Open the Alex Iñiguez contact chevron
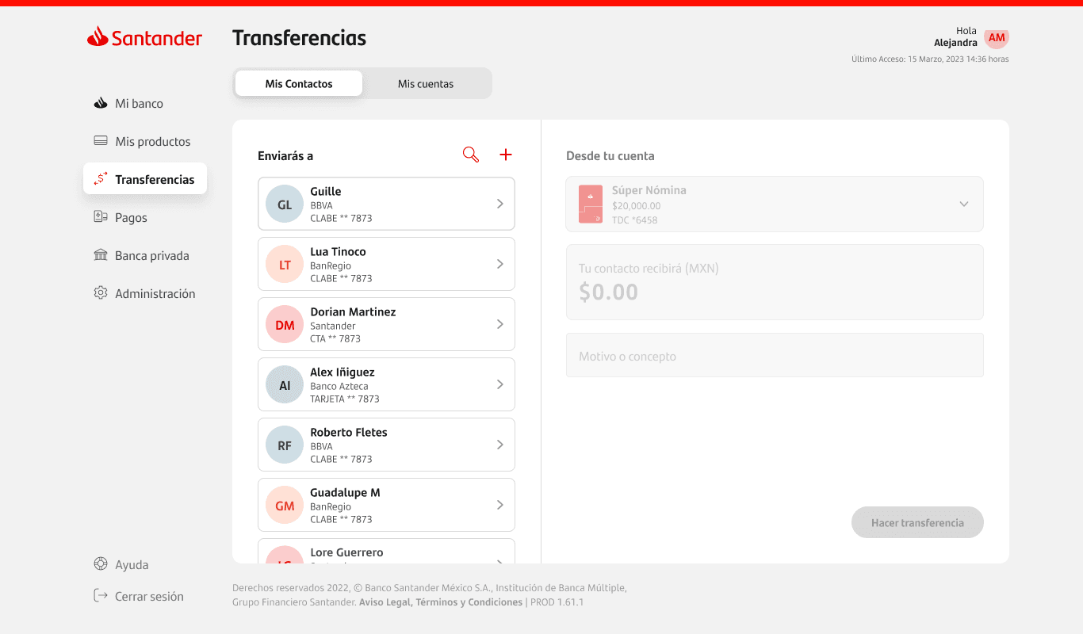 (x=500, y=384)
